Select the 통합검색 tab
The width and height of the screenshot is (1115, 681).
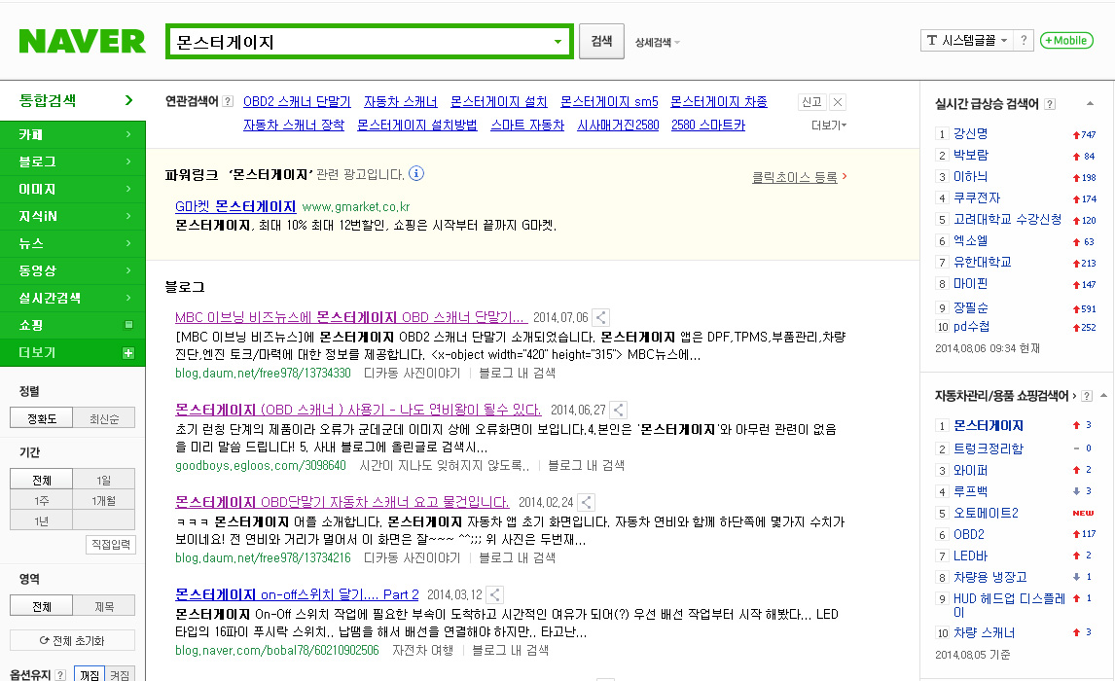coord(73,100)
